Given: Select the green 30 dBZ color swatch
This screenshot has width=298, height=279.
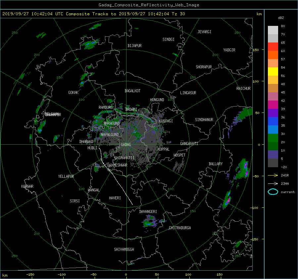Looking at the screenshot, I should 273,138.
